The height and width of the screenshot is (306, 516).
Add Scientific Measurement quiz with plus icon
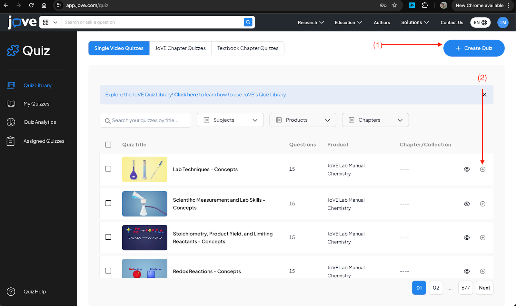[x=482, y=204]
